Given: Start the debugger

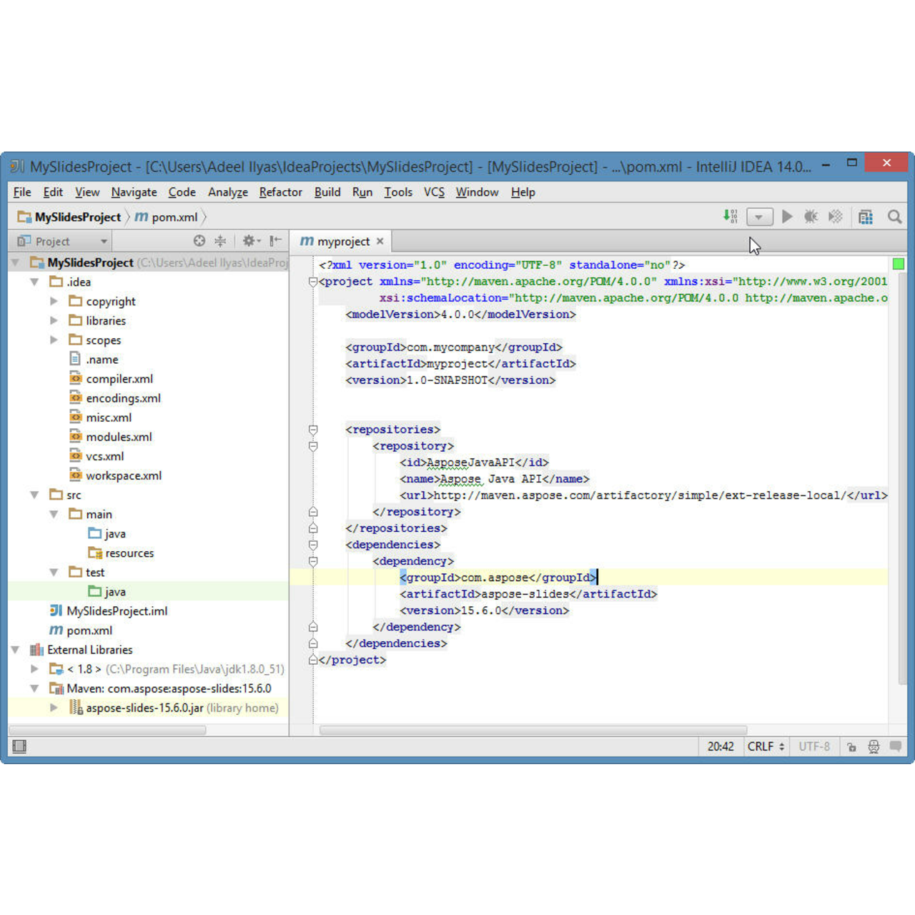Looking at the screenshot, I should coord(811,216).
